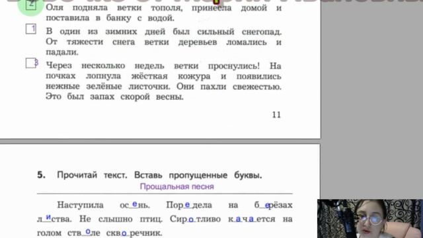Image resolution: width=423 pixels, height=238 pixels.
Task: Click exercise number "5."
Action: tap(41, 175)
